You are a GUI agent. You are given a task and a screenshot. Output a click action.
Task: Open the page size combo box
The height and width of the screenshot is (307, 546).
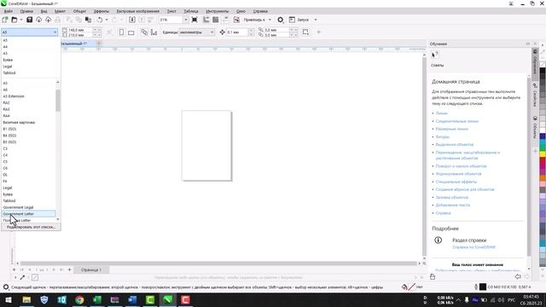30,32
